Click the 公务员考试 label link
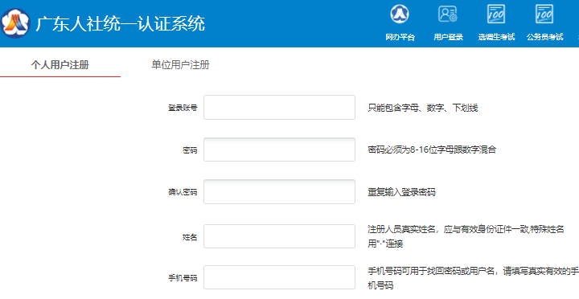 point(544,37)
